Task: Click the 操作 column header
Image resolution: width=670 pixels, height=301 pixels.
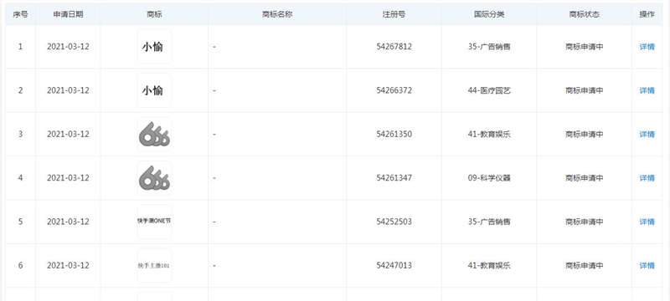Action: 647,14
